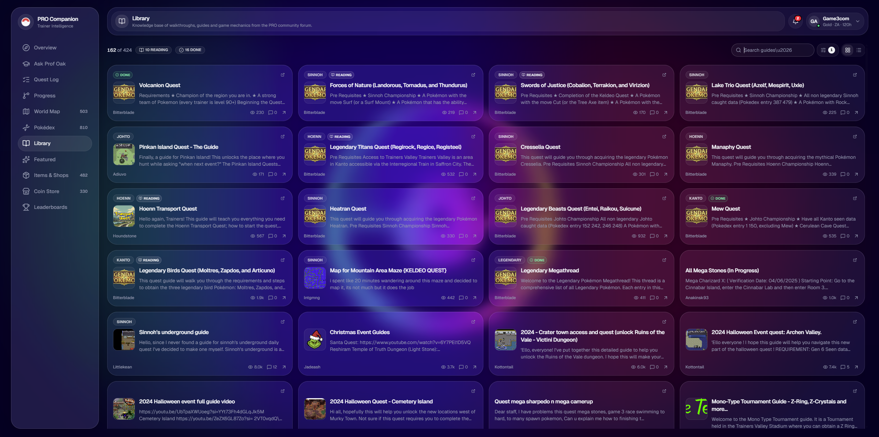Viewport: 879px width, 437px height.
Task: Click the Pokédex sidebar icon
Action: pos(26,128)
